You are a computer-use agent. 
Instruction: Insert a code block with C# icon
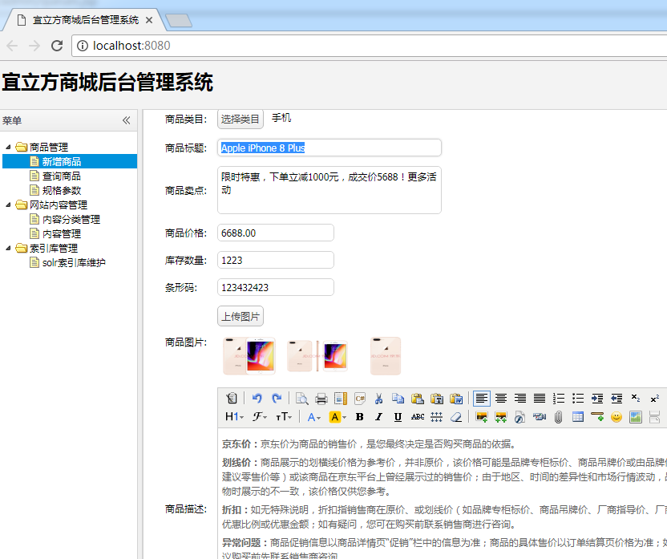click(x=360, y=398)
